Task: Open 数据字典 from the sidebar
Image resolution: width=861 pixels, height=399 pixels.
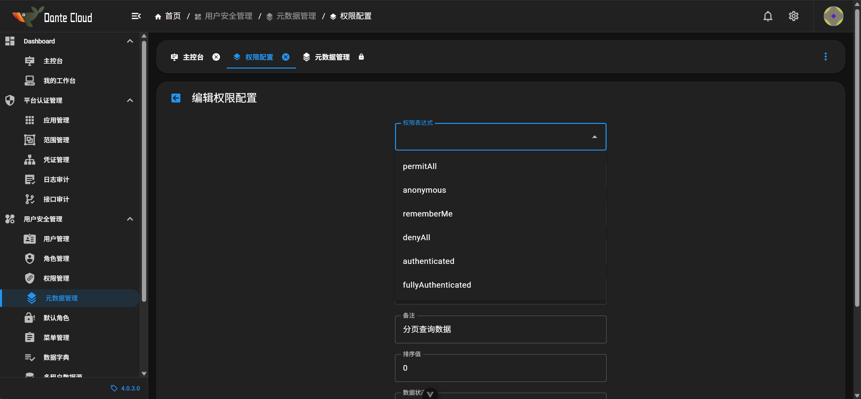Action: (x=56, y=357)
